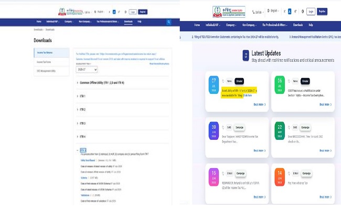
Task: Go to Home on Downloads page navbar
Action: point(39,21)
